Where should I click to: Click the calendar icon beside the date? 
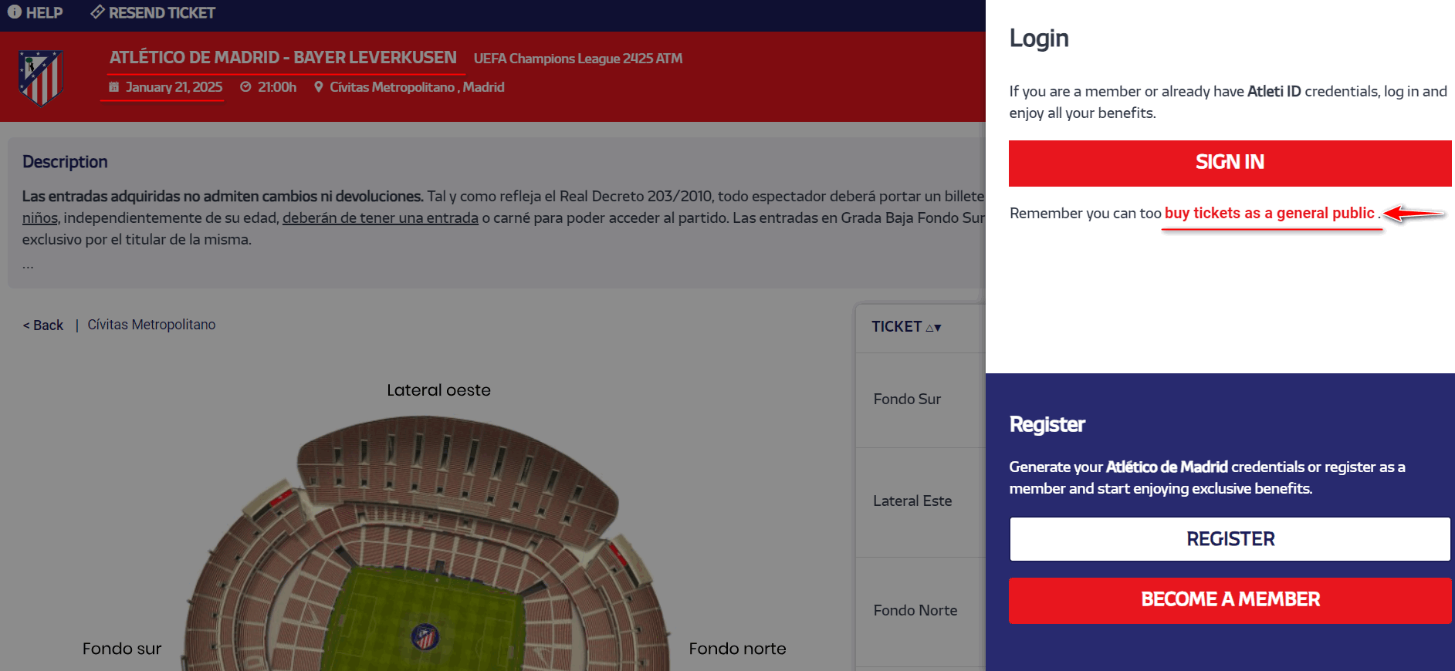point(114,87)
